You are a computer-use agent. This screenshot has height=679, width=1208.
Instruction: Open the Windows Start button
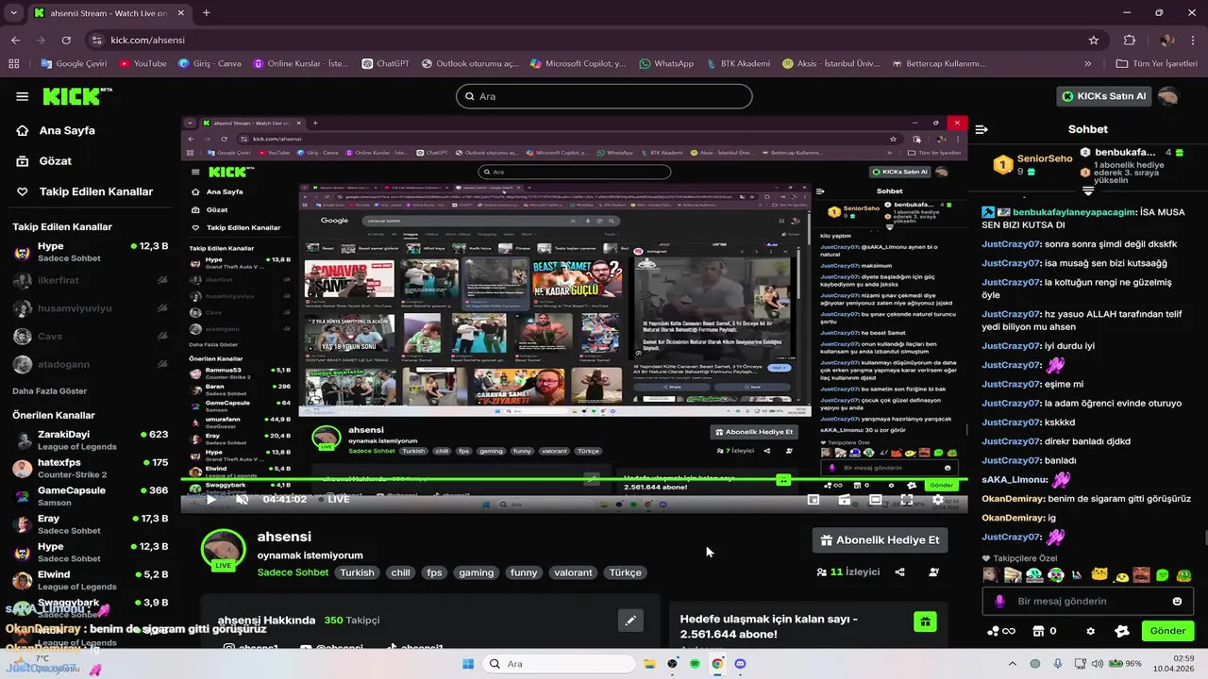(468, 664)
